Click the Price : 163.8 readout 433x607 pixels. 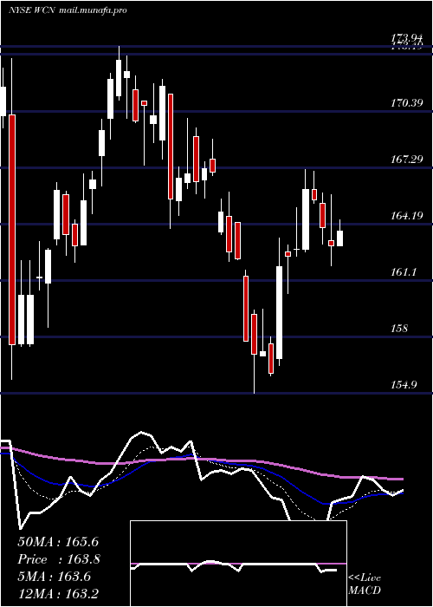point(59,559)
